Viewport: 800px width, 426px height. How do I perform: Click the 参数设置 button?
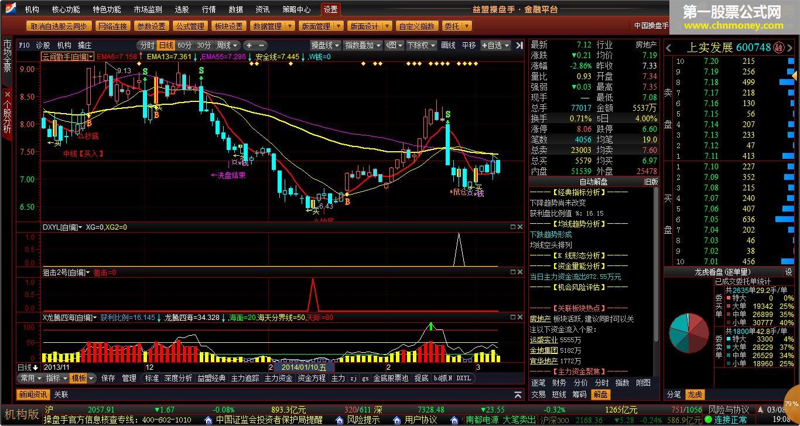pos(151,26)
